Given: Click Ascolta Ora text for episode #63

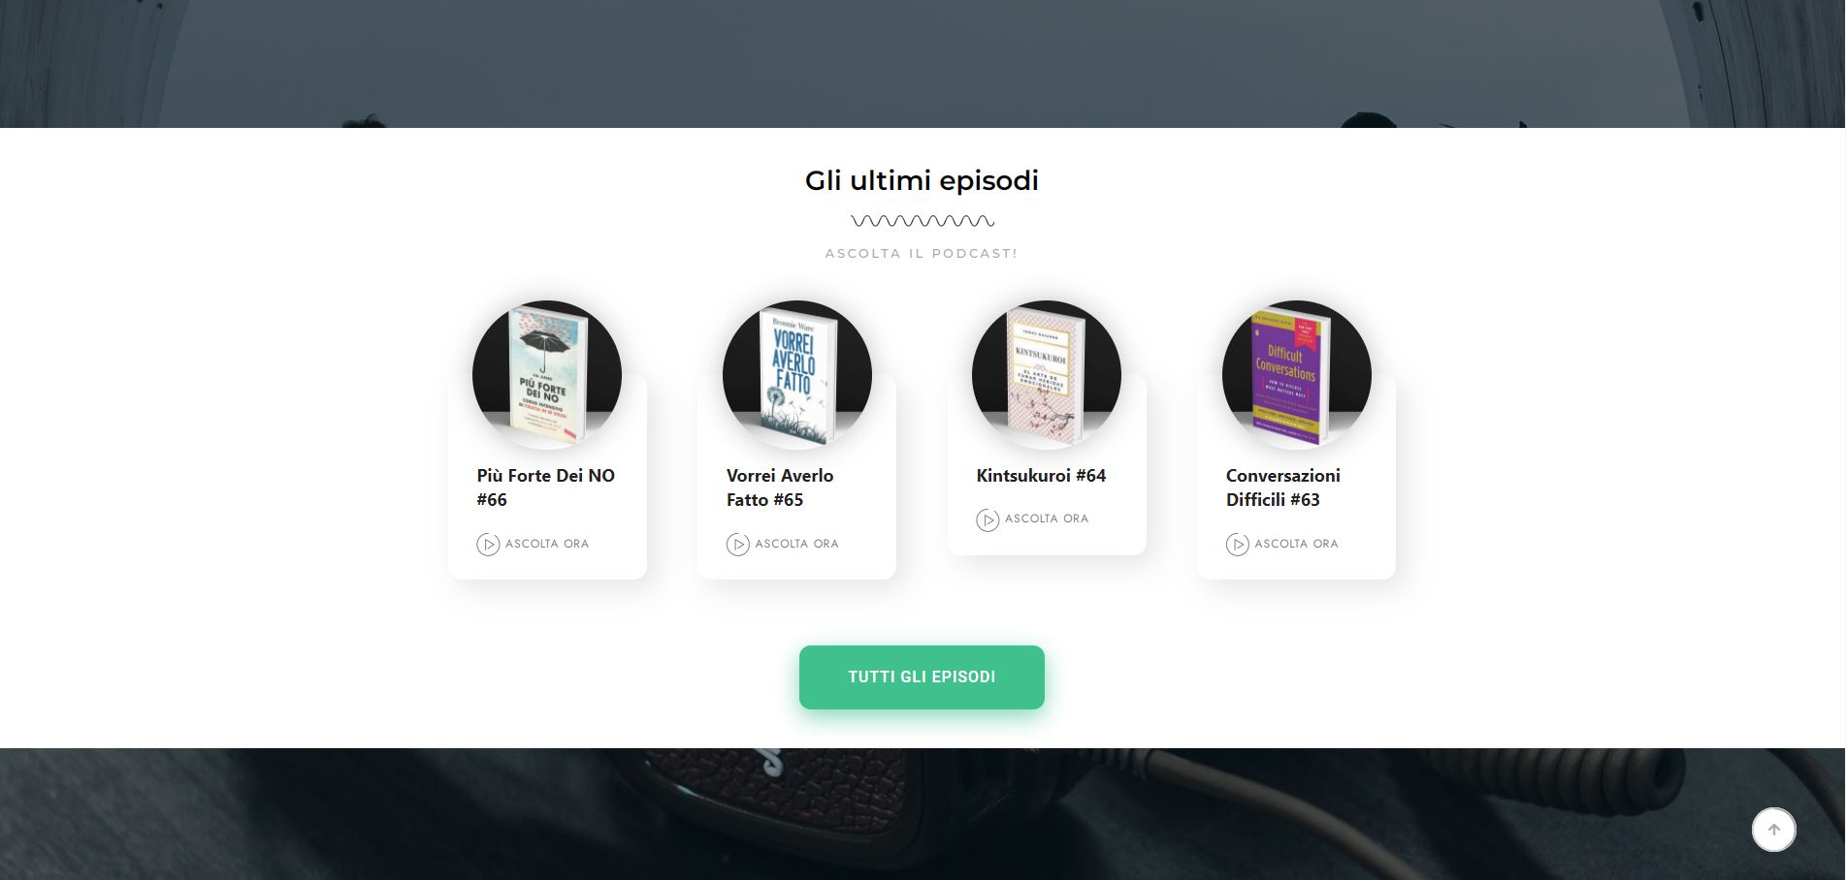Looking at the screenshot, I should coord(1297,544).
